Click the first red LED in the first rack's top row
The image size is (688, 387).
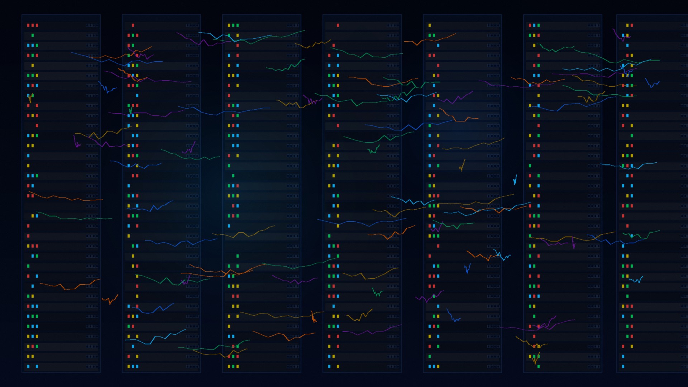click(x=28, y=25)
